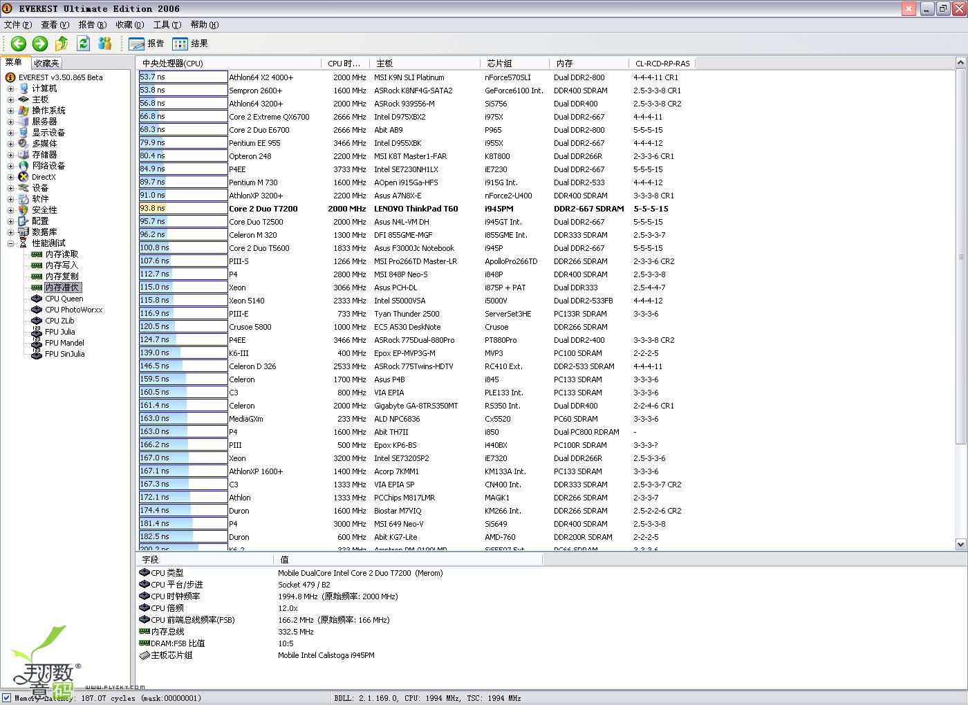Open the FPU Julia benchmark
This screenshot has width=968, height=705.
[x=59, y=332]
